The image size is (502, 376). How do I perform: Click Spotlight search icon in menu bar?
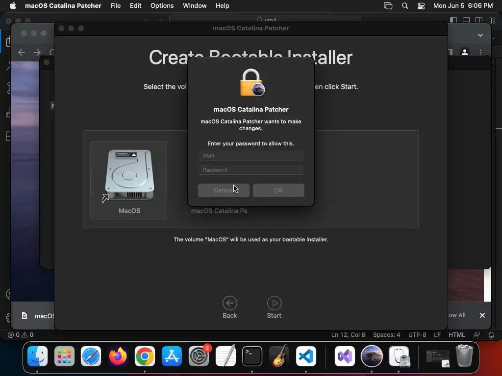click(x=405, y=6)
